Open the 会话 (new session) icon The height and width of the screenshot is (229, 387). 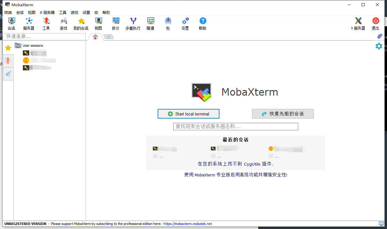click(11, 23)
